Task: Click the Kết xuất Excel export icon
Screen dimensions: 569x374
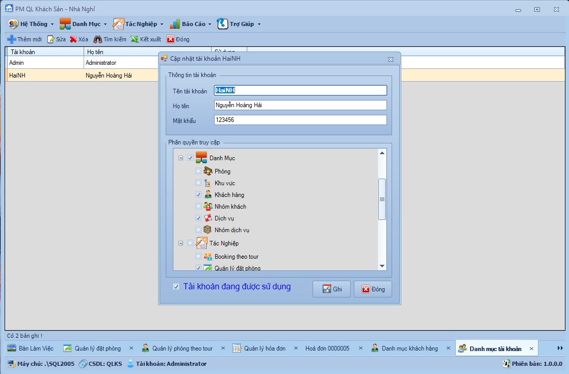Action: 135,39
